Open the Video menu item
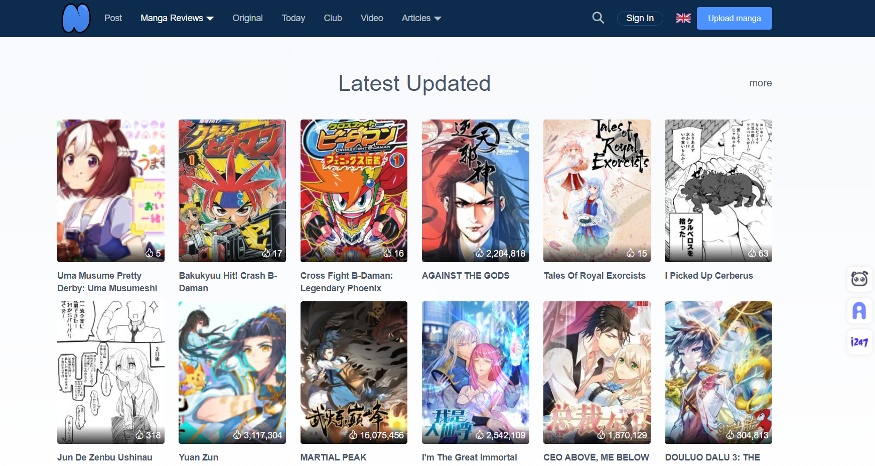 [x=372, y=18]
